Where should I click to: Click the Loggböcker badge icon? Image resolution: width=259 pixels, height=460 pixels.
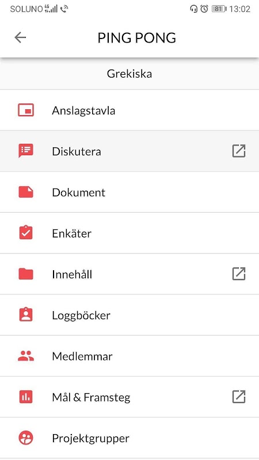point(26,315)
